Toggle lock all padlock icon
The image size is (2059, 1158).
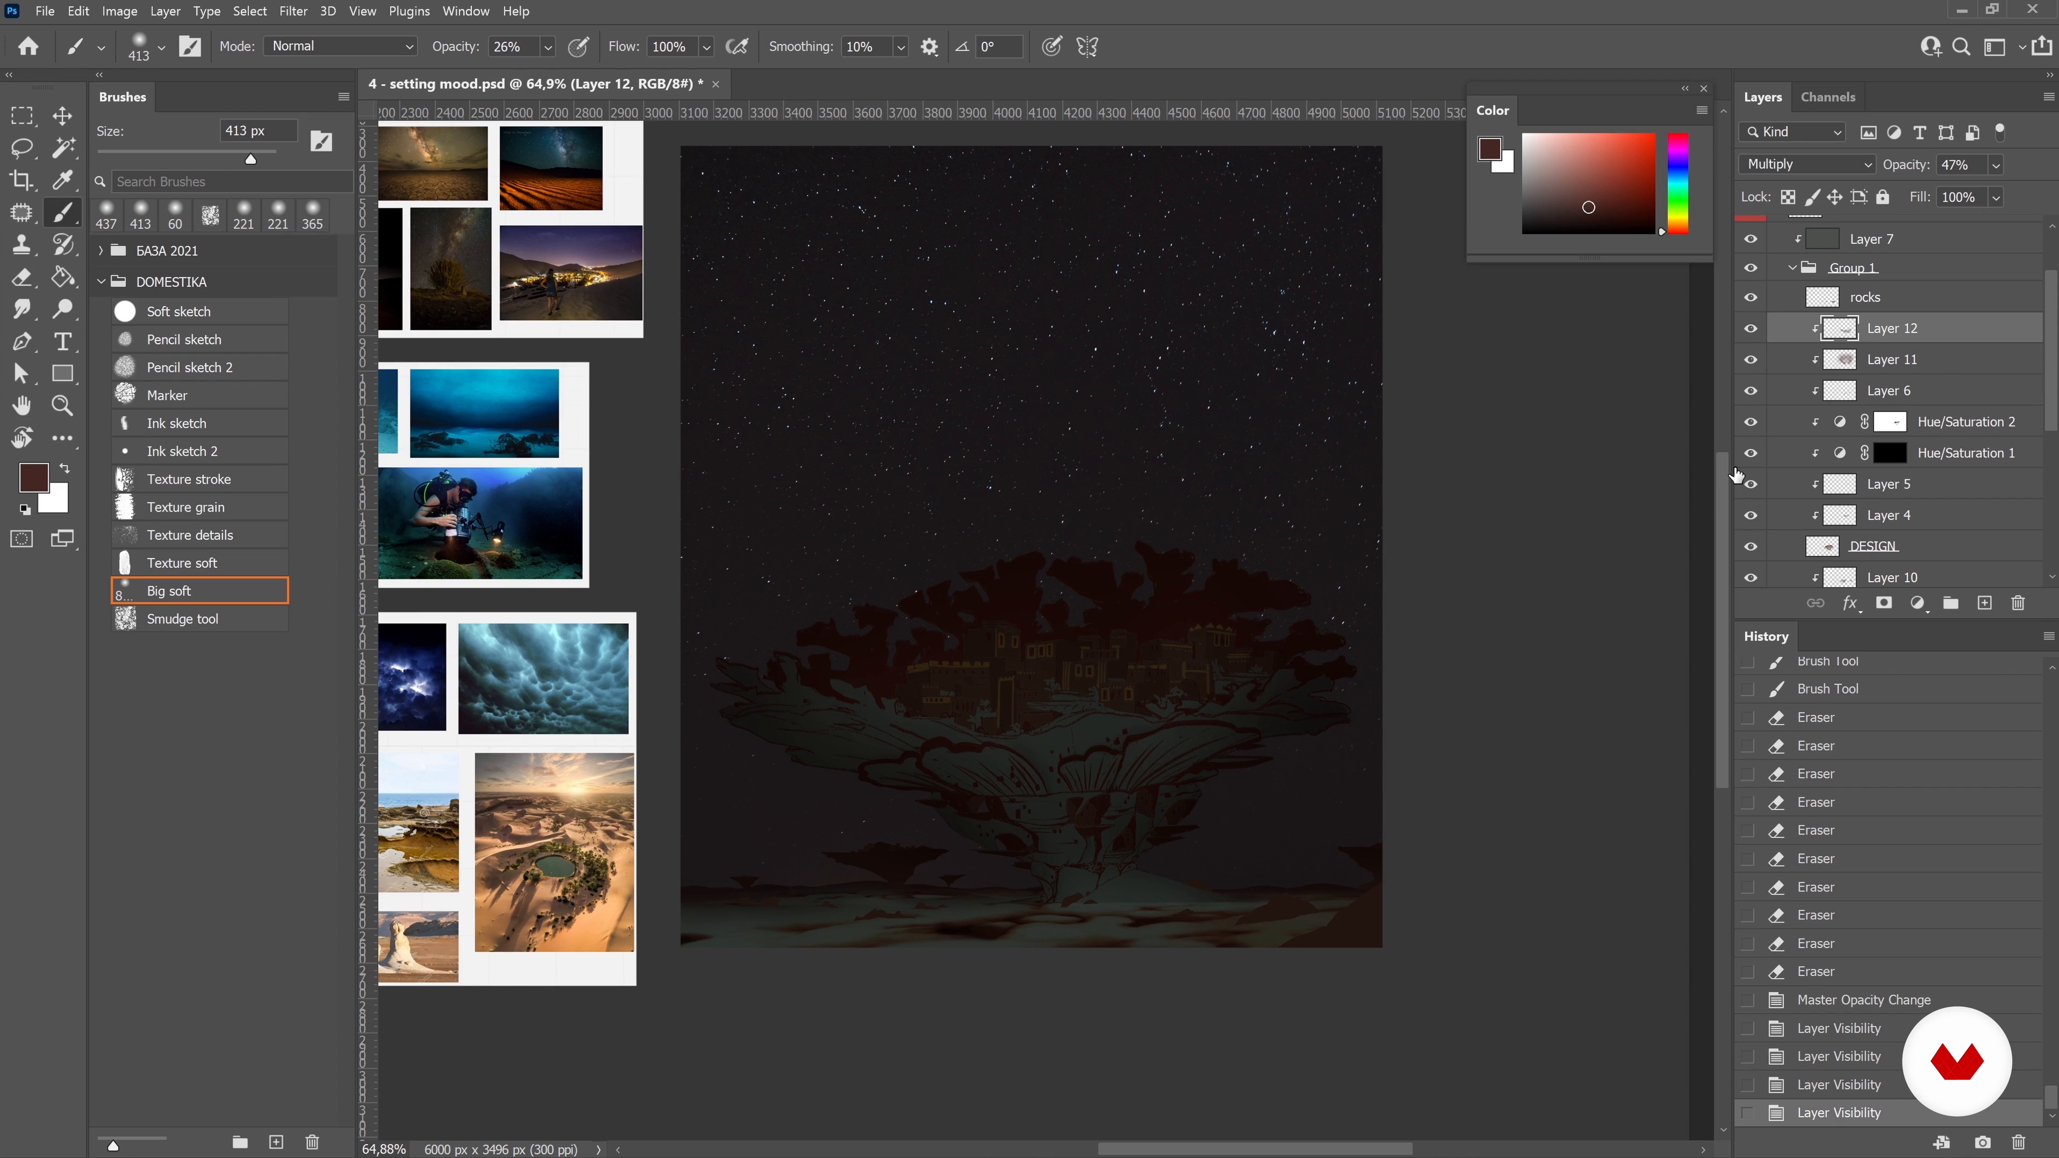tap(1883, 197)
